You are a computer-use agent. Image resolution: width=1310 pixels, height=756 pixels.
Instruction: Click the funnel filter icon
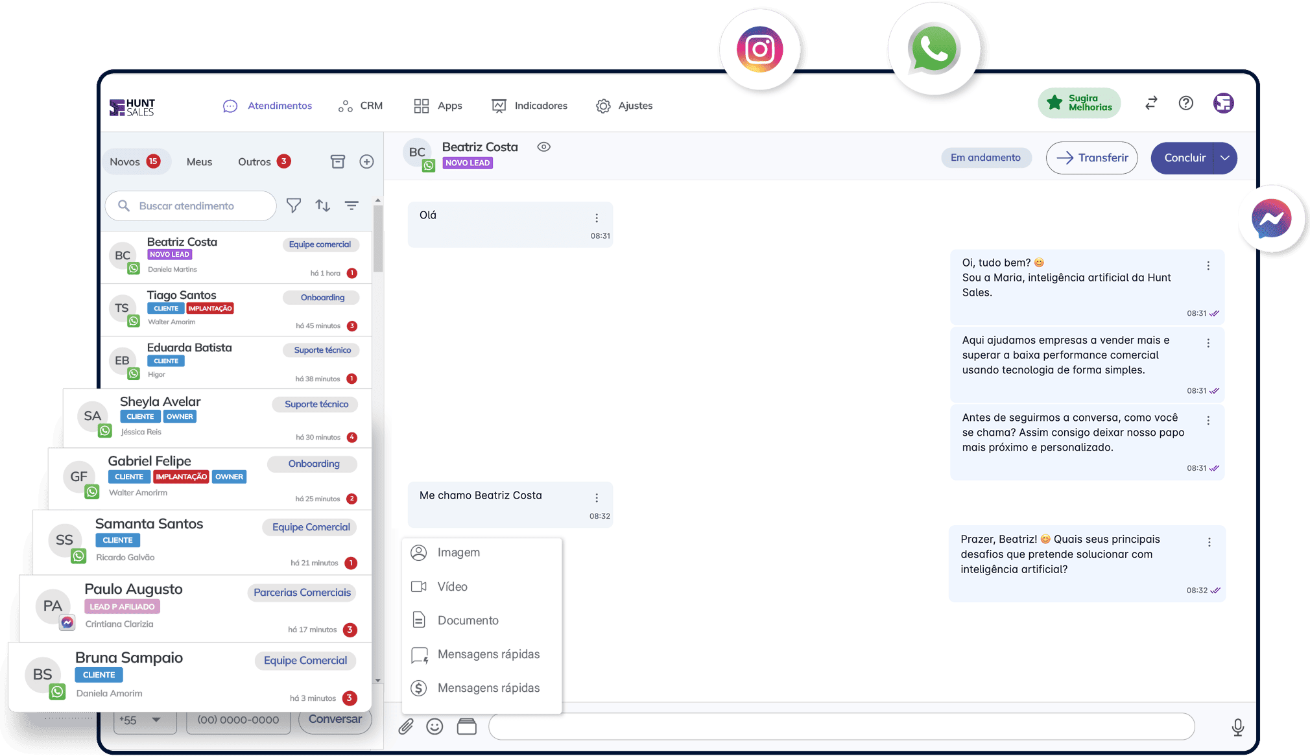(x=294, y=206)
